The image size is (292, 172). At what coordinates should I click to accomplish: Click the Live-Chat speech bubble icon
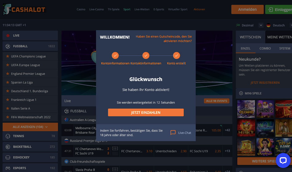point(173,133)
